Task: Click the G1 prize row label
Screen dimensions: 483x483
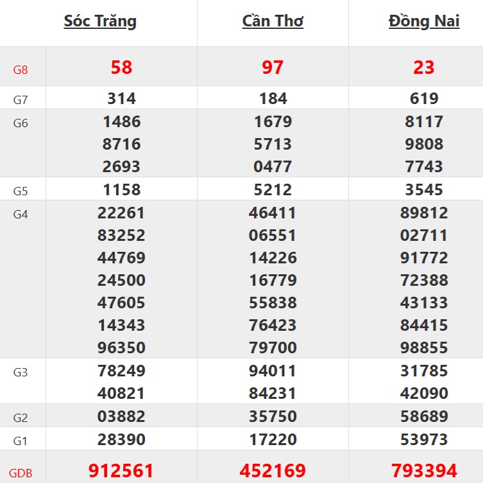Action: [x=21, y=441]
